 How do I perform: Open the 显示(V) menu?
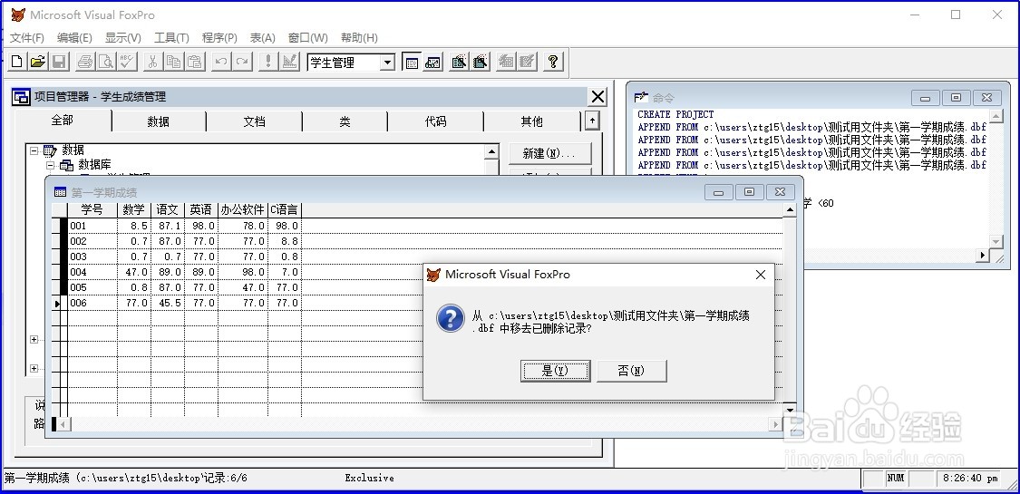click(123, 38)
